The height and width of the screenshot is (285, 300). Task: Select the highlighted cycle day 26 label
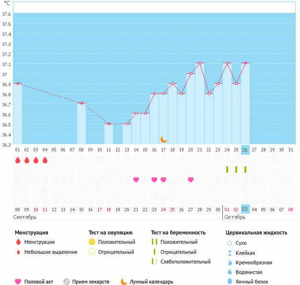coord(245,150)
